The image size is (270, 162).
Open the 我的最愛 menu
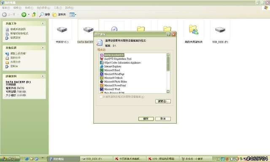(43, 8)
